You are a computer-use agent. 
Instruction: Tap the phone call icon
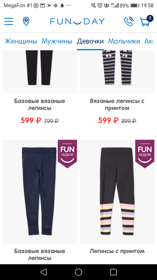click(x=128, y=21)
